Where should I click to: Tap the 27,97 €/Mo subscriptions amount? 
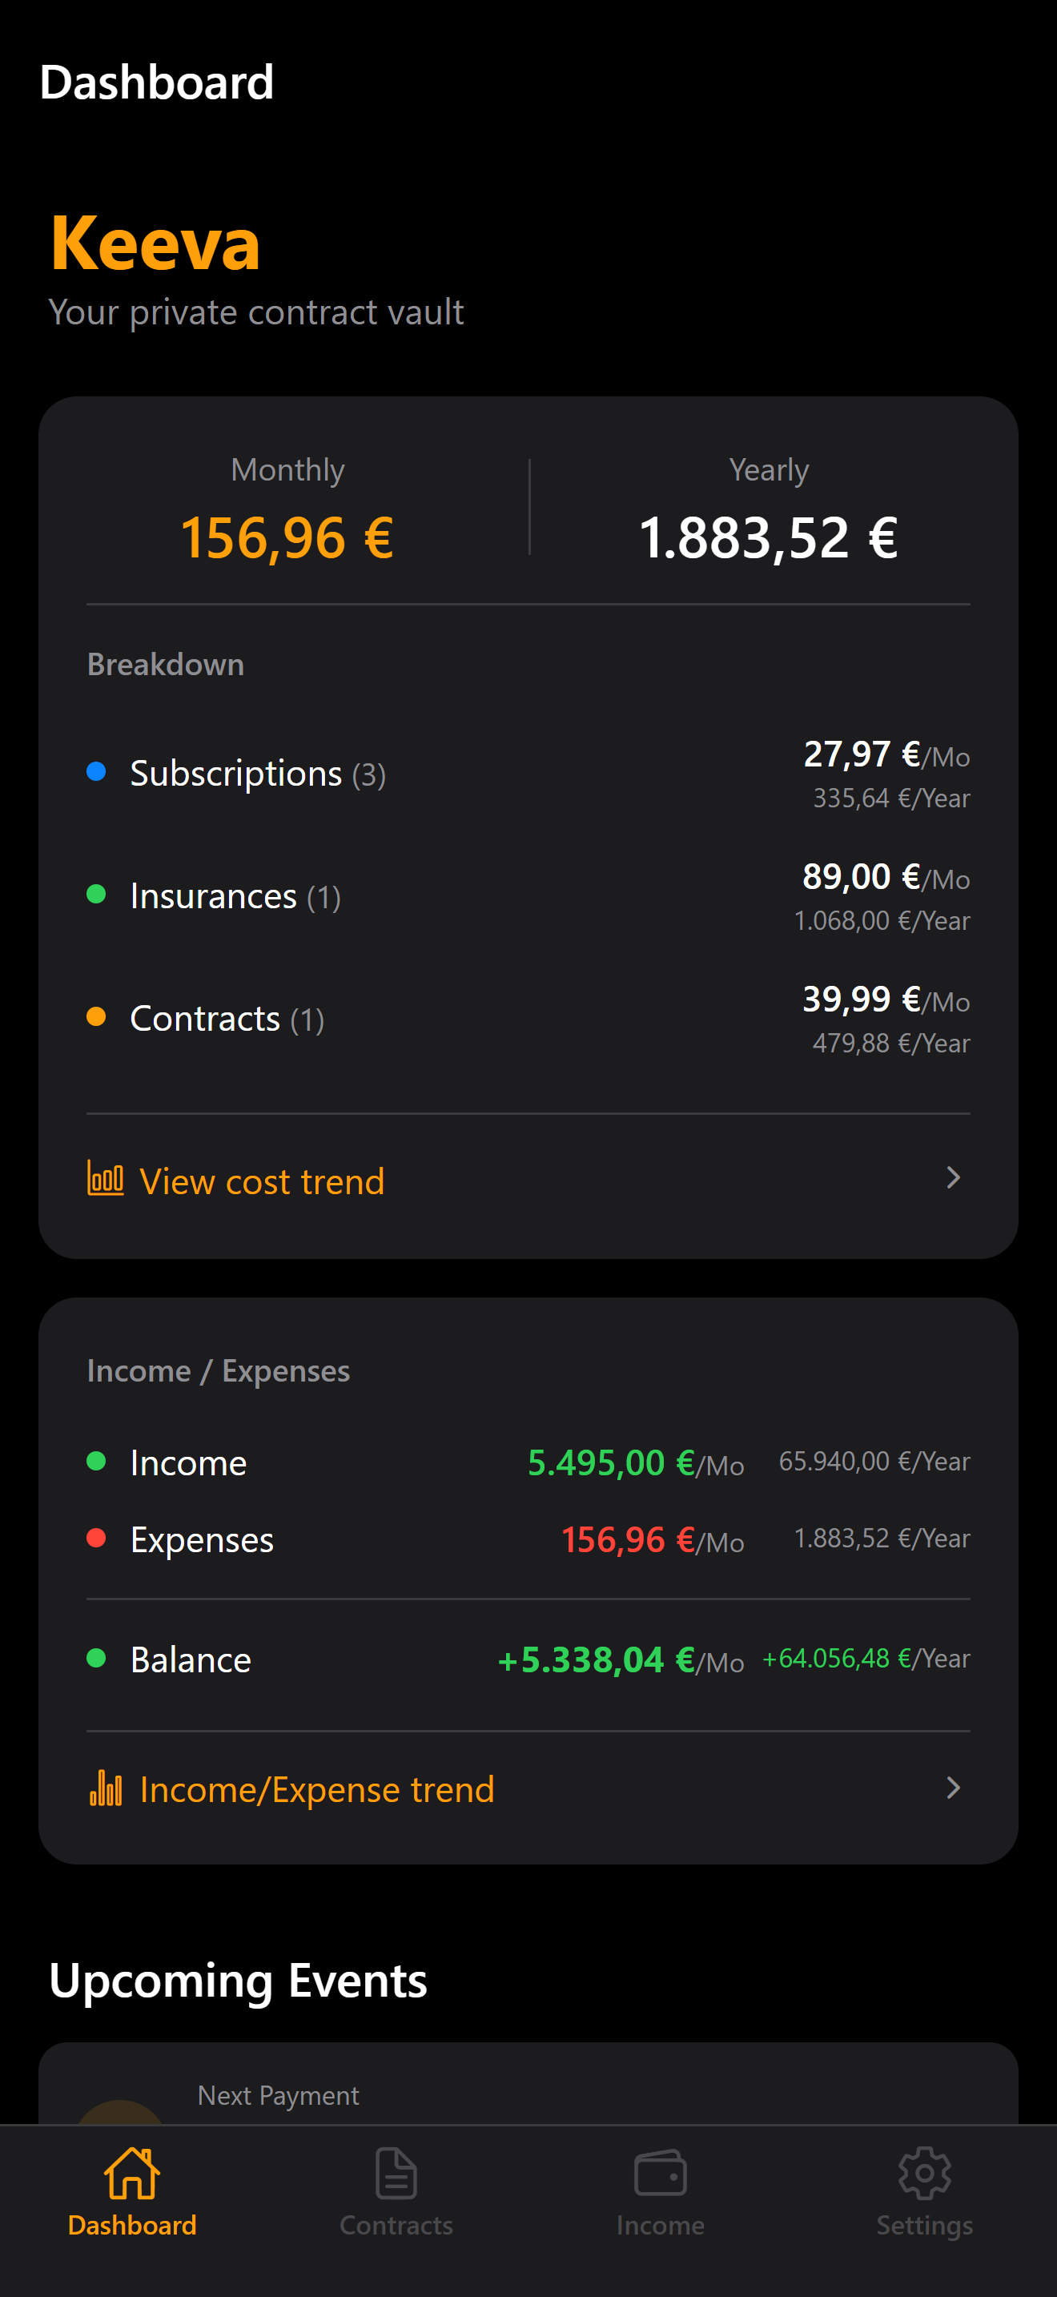(x=886, y=754)
